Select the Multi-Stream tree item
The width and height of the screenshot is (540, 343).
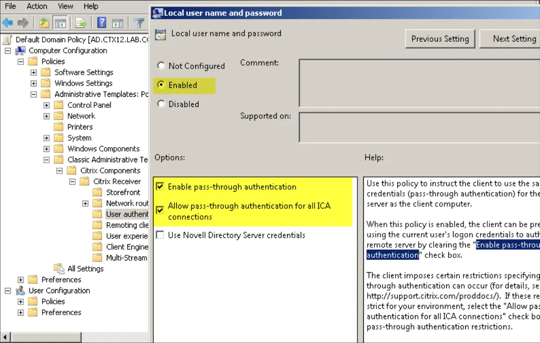(x=126, y=258)
